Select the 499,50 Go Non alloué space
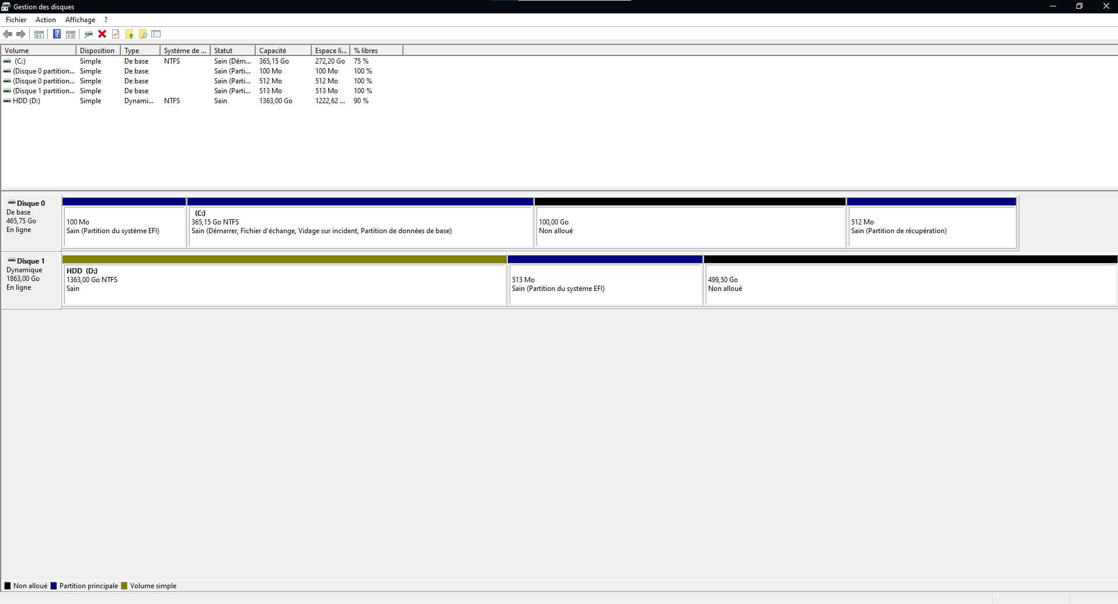 click(911, 280)
